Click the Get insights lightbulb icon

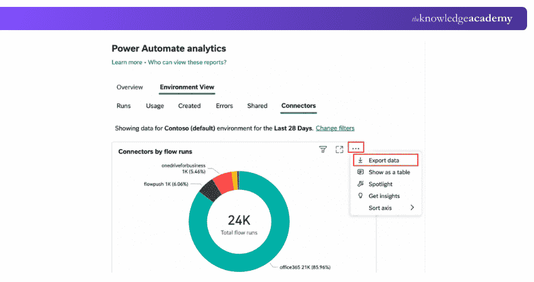(361, 196)
